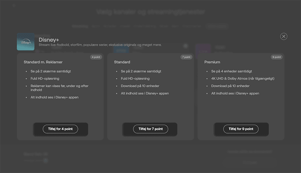
Task: Click 'Alt indhold ses i Disney+ appen' in the Premium card
Action: click(x=235, y=93)
